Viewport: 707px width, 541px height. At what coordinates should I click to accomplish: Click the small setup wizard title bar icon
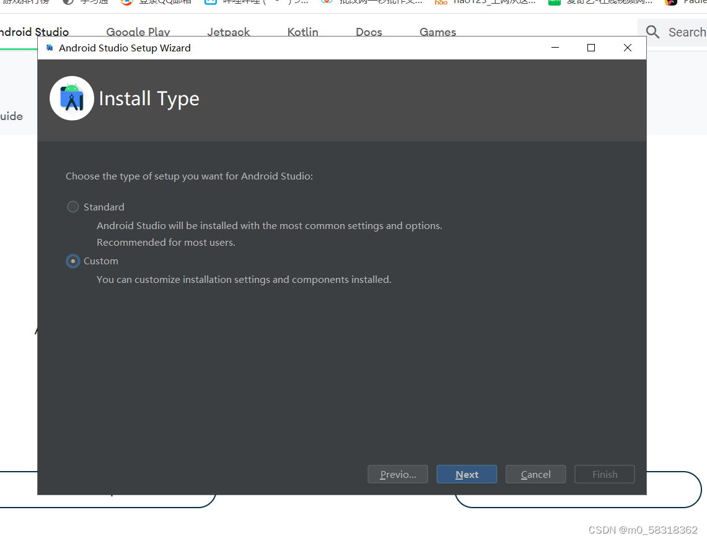coord(50,48)
